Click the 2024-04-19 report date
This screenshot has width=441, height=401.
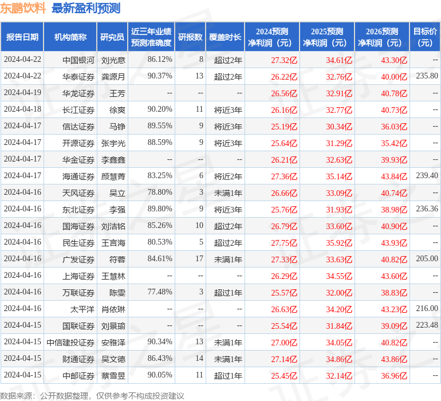(x=22, y=92)
